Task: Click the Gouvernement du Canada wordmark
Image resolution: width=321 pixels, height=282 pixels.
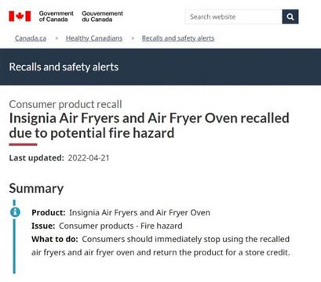Action: (102, 16)
